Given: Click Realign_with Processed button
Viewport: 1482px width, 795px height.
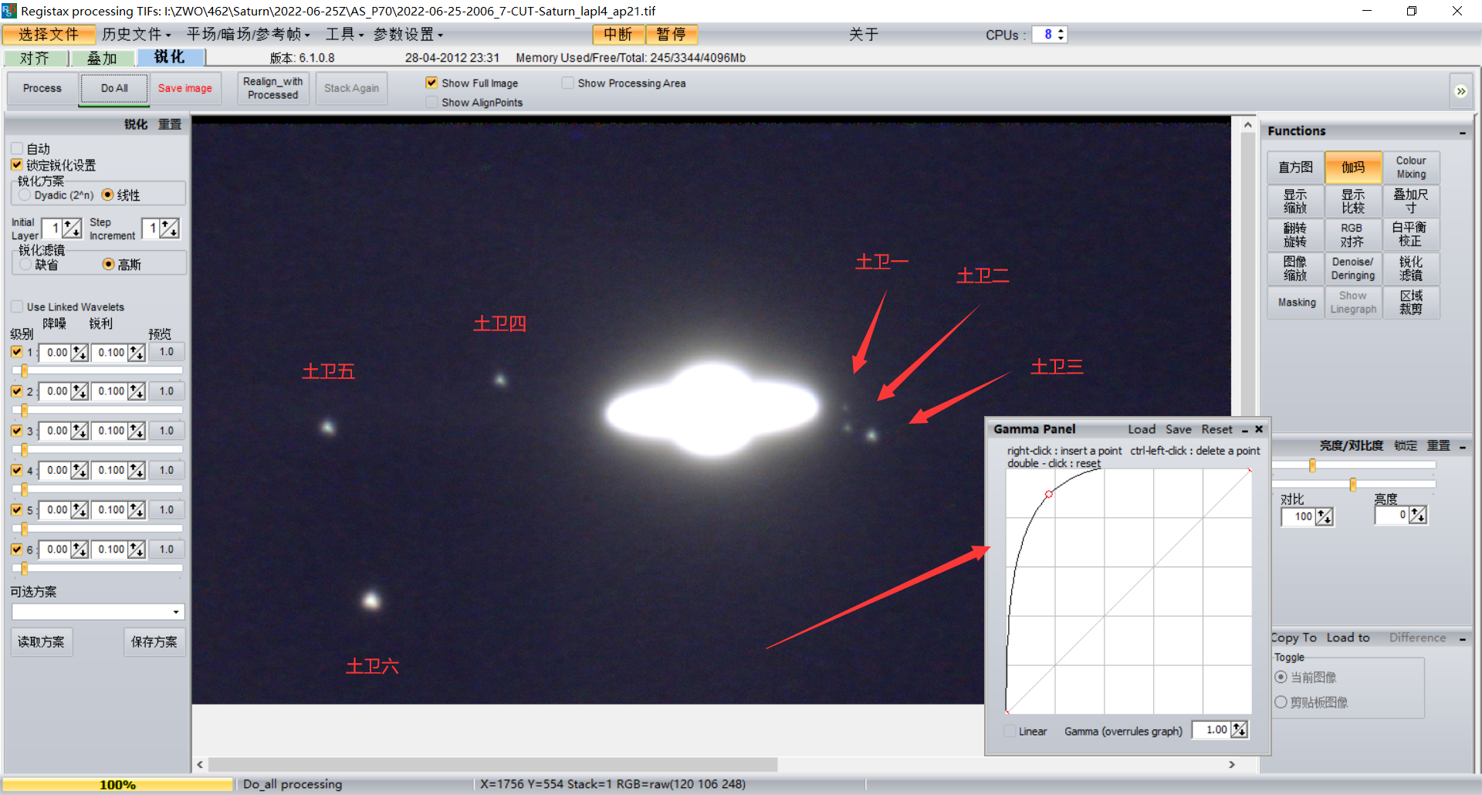Looking at the screenshot, I should click(x=272, y=88).
